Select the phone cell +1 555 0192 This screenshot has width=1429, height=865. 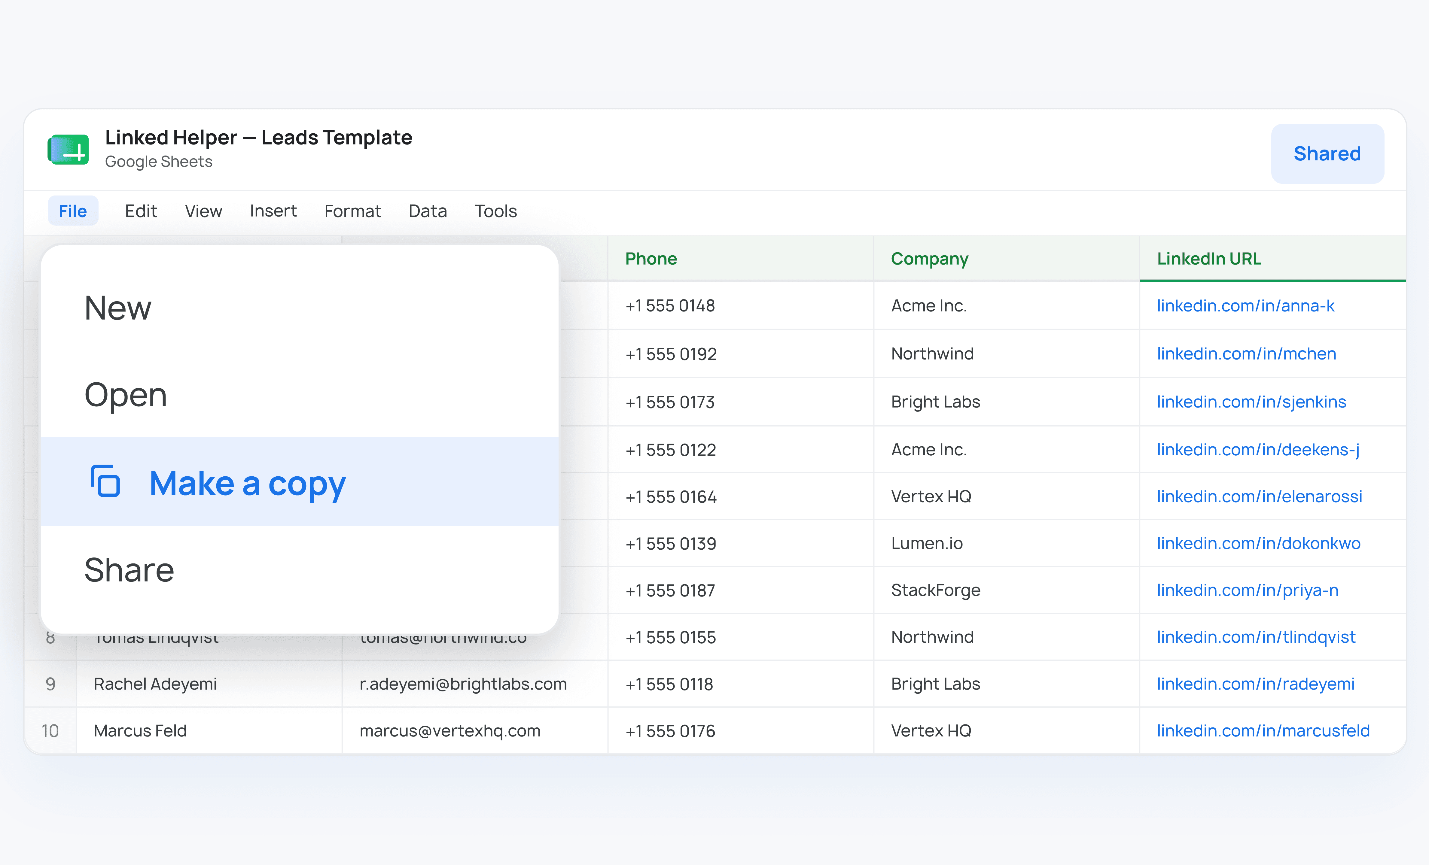(741, 354)
